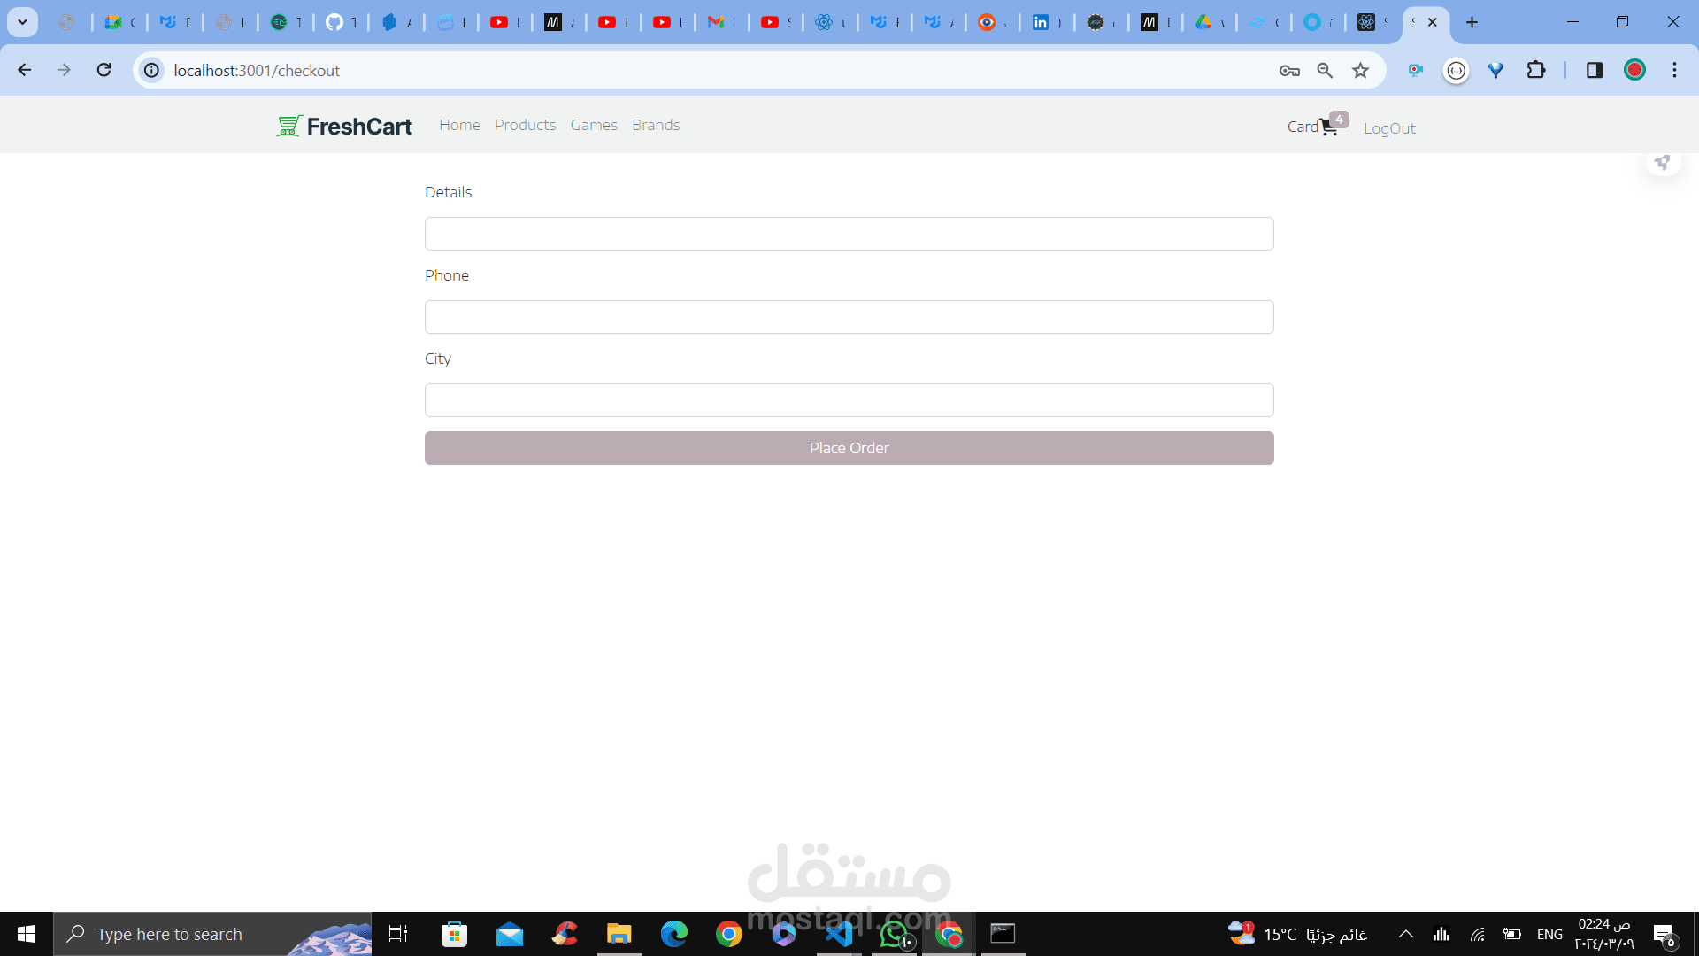The width and height of the screenshot is (1699, 956).
Task: Click the LogOut link
Action: (1388, 128)
